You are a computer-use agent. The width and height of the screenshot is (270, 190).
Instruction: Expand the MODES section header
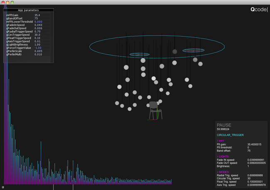[223, 172]
